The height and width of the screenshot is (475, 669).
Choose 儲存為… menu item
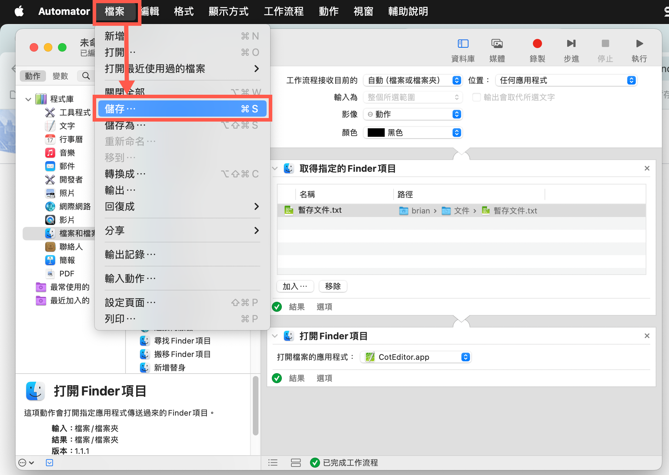[x=182, y=125]
